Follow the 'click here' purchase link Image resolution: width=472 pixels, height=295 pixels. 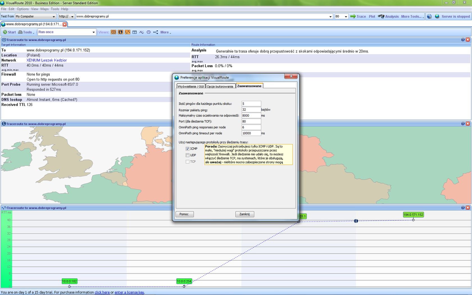coord(102,292)
